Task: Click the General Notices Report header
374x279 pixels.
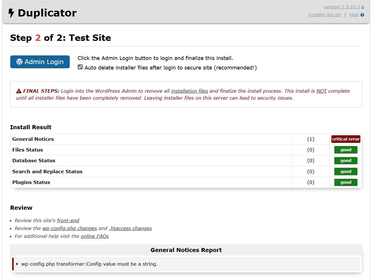Action: [186, 250]
